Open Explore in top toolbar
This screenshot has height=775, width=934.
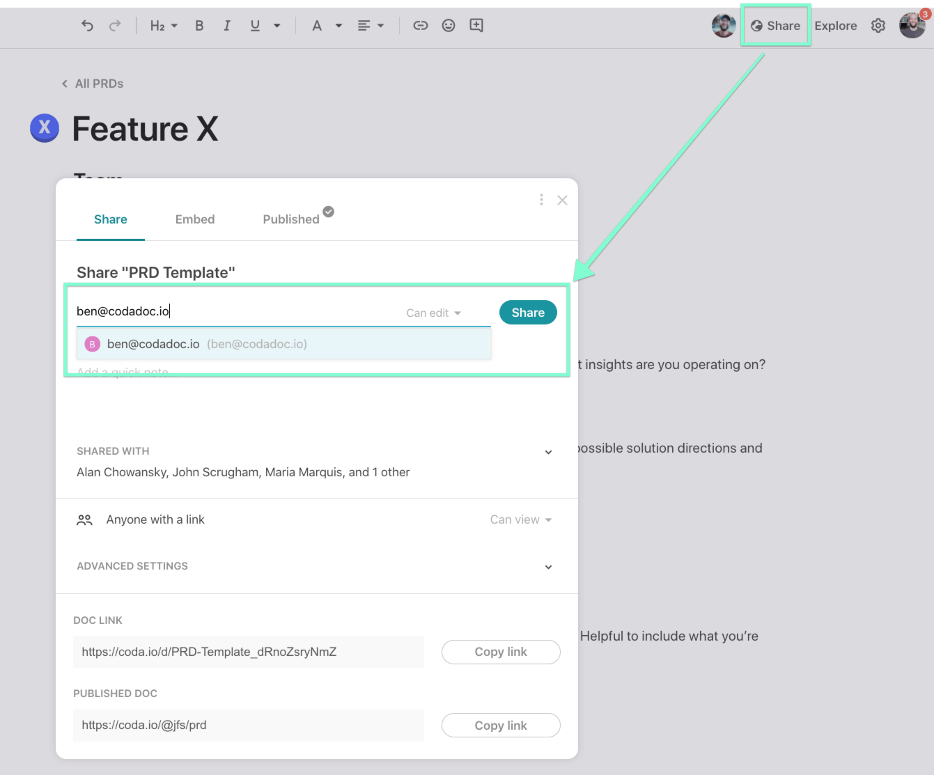click(836, 26)
